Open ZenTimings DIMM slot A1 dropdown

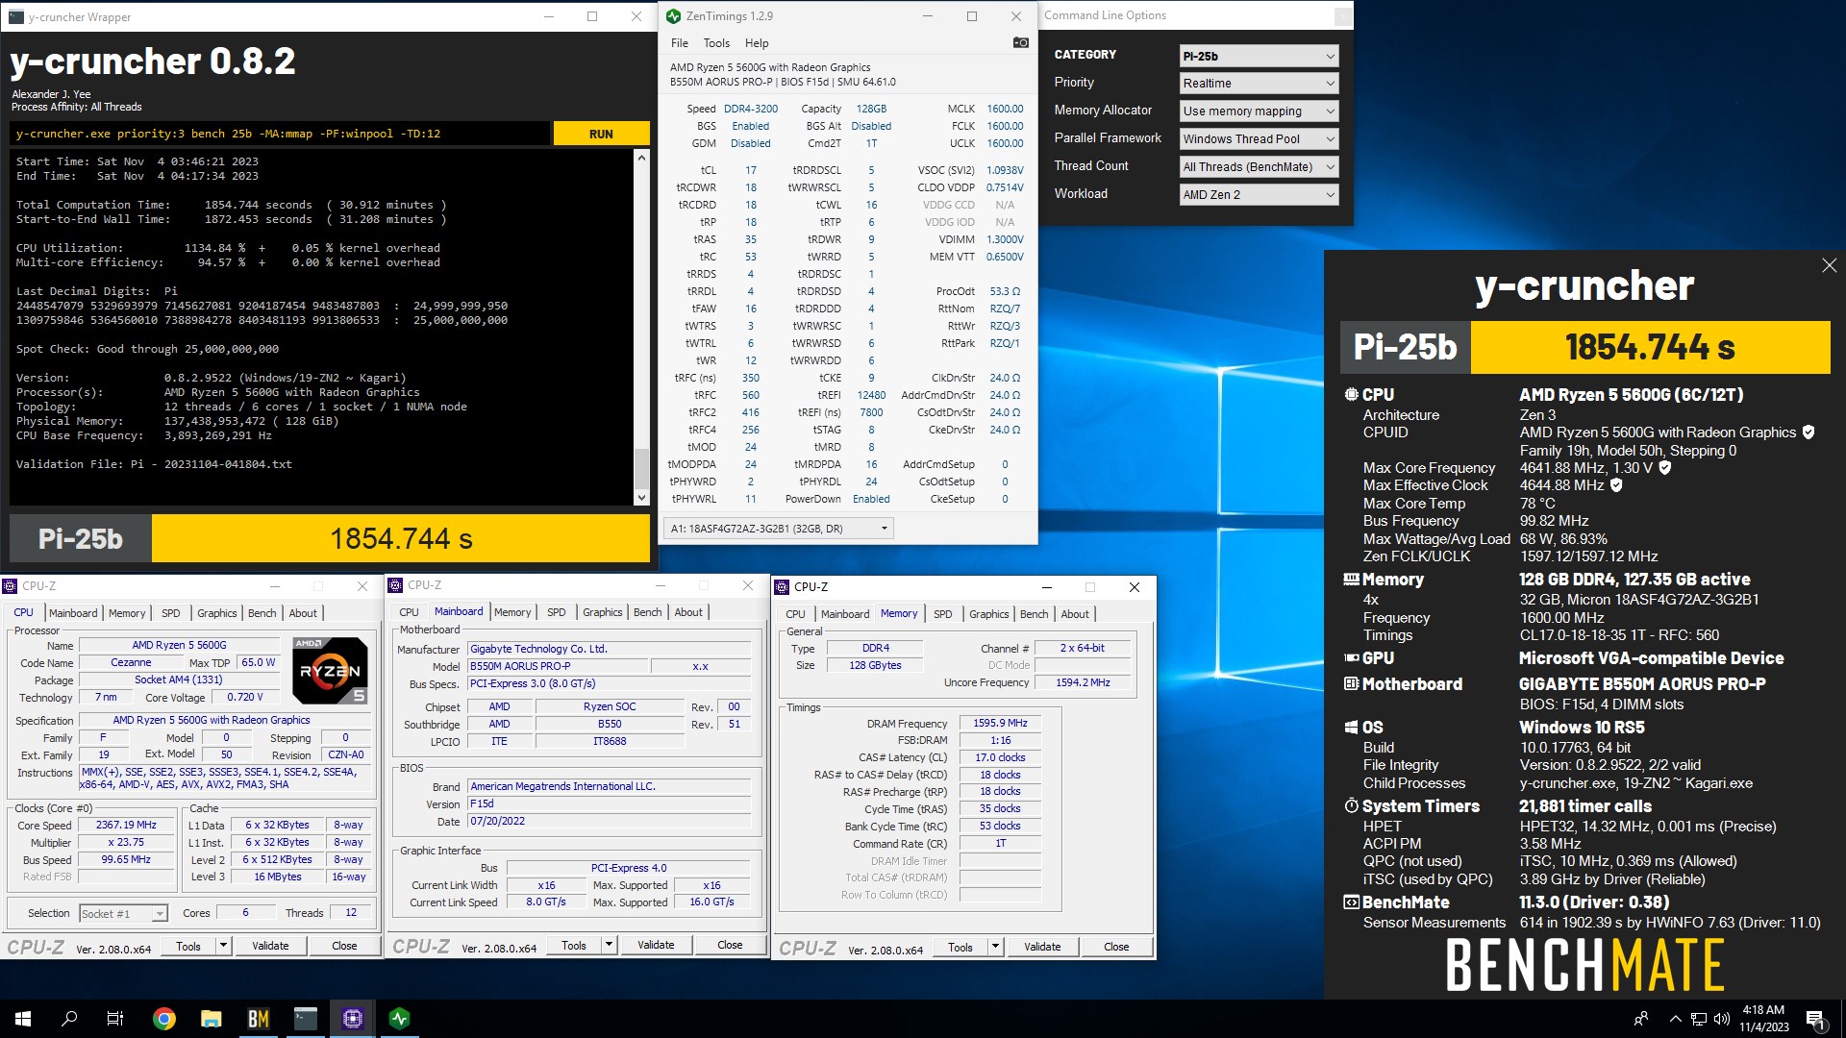tap(779, 528)
